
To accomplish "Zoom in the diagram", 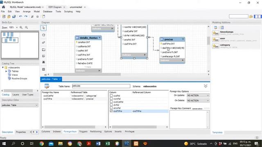I will [21, 27].
